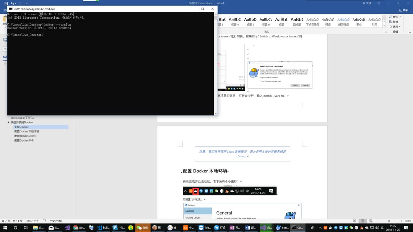The width and height of the screenshot is (413, 232).
Task: Go to 配置Docker命令 navigation heading
Action: (24, 140)
